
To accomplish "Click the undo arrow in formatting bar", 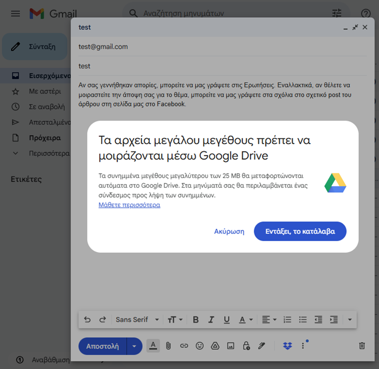I will pyautogui.click(x=87, y=319).
